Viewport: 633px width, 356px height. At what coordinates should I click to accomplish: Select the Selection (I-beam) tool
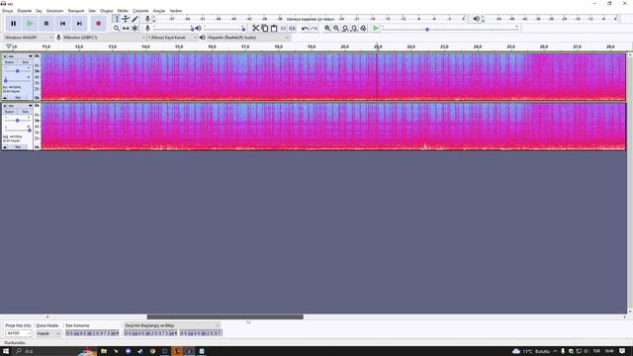117,19
